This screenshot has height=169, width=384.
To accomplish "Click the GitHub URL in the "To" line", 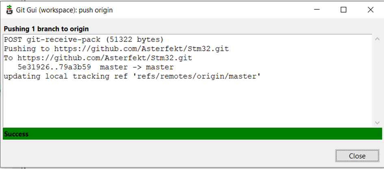I will pos(104,58).
